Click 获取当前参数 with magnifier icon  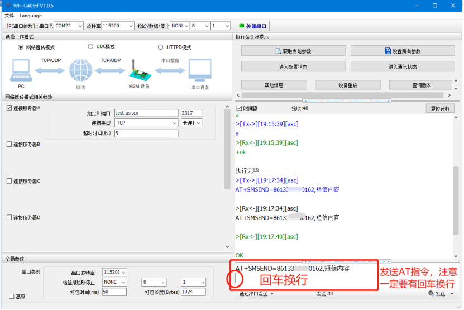click(293, 51)
